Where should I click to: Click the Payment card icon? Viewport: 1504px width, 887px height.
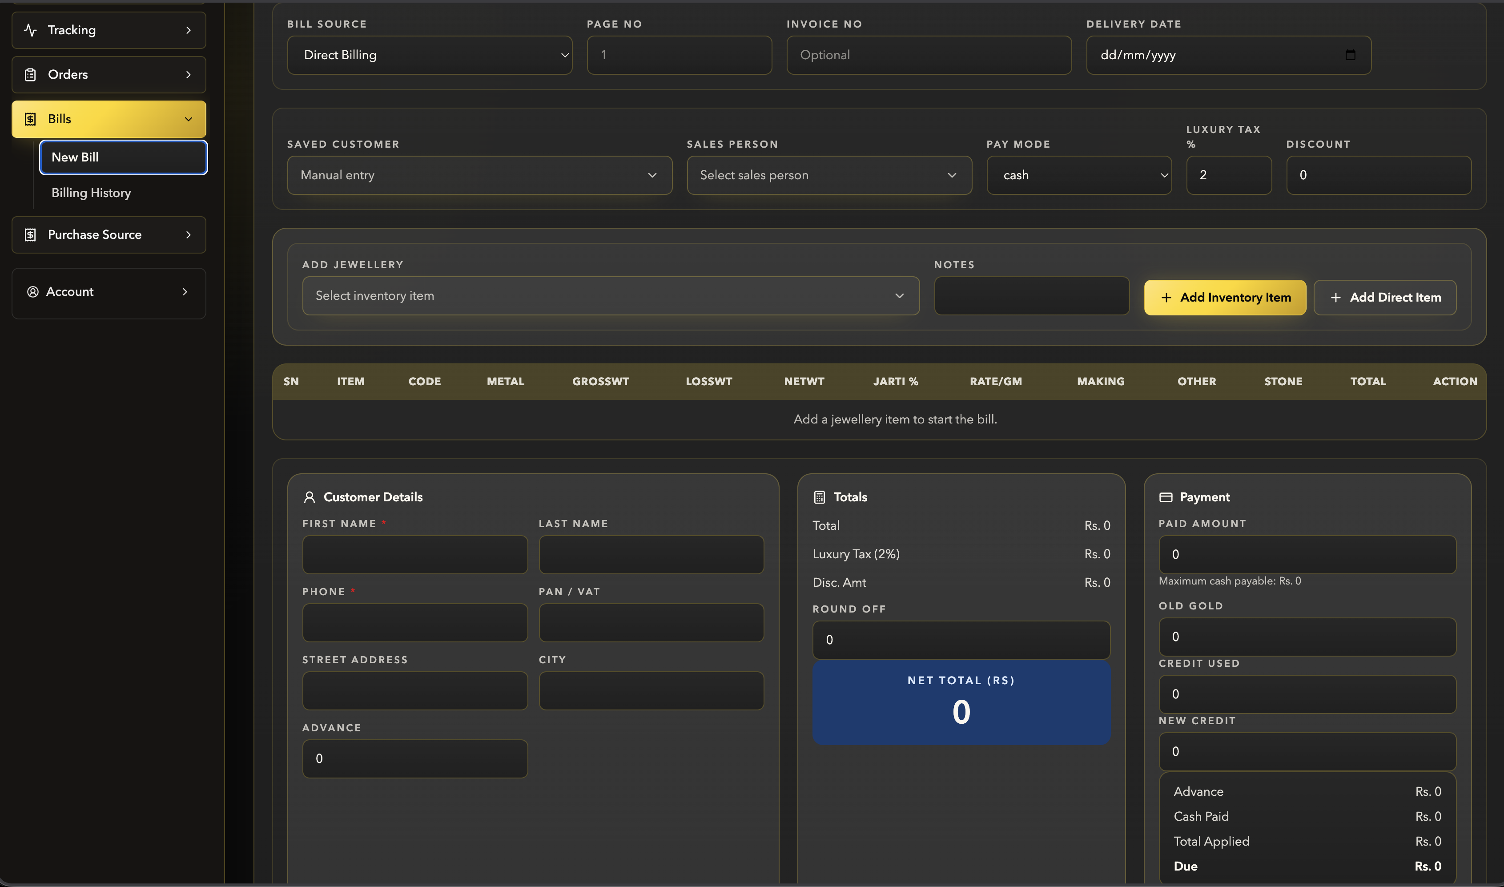[1165, 497]
